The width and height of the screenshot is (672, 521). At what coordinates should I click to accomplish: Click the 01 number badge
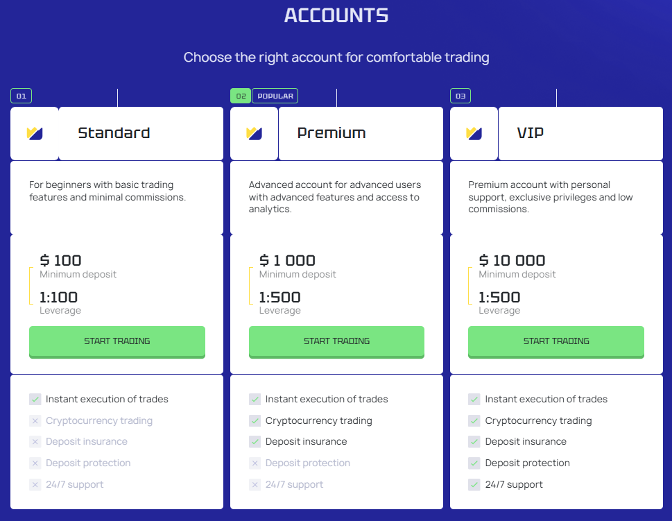point(21,96)
